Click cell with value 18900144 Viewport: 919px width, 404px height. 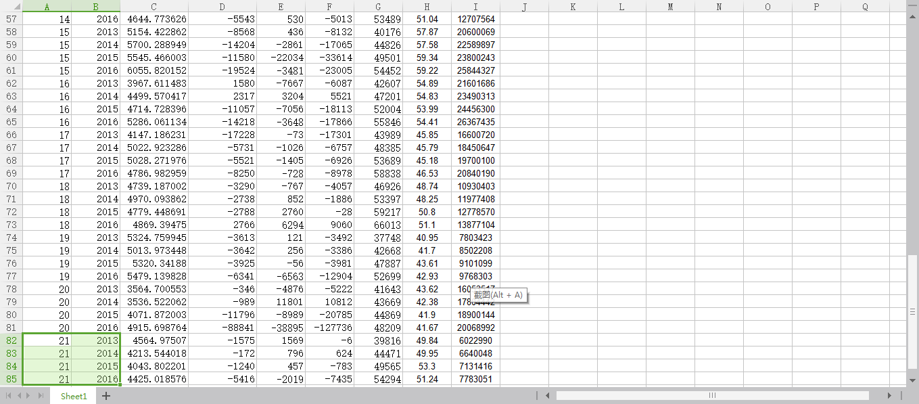475,315
